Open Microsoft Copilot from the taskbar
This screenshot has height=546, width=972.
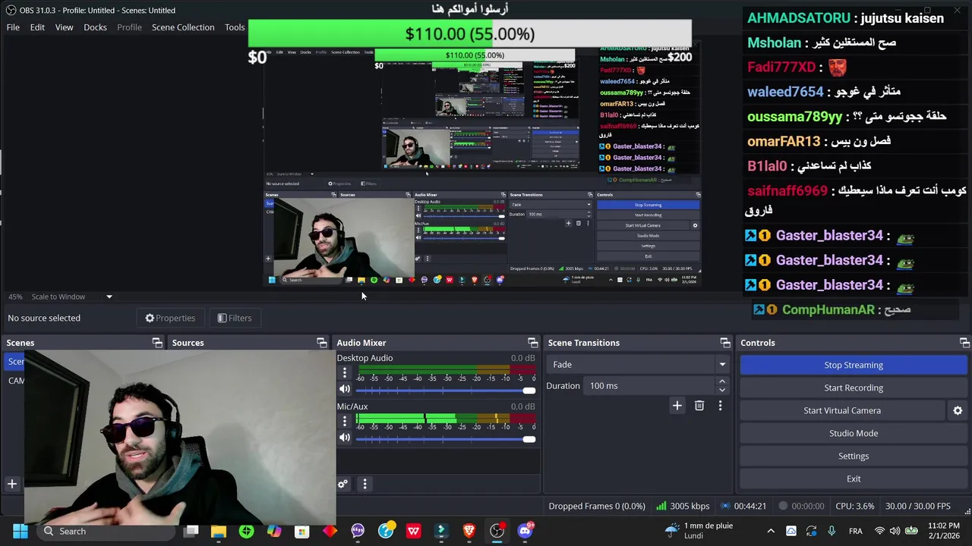[x=274, y=531]
